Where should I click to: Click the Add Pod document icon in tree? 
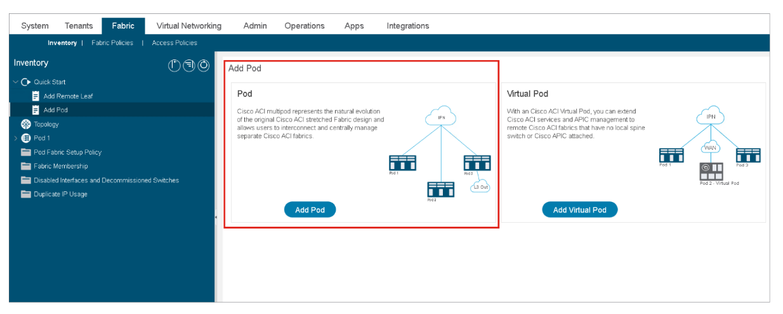click(36, 110)
